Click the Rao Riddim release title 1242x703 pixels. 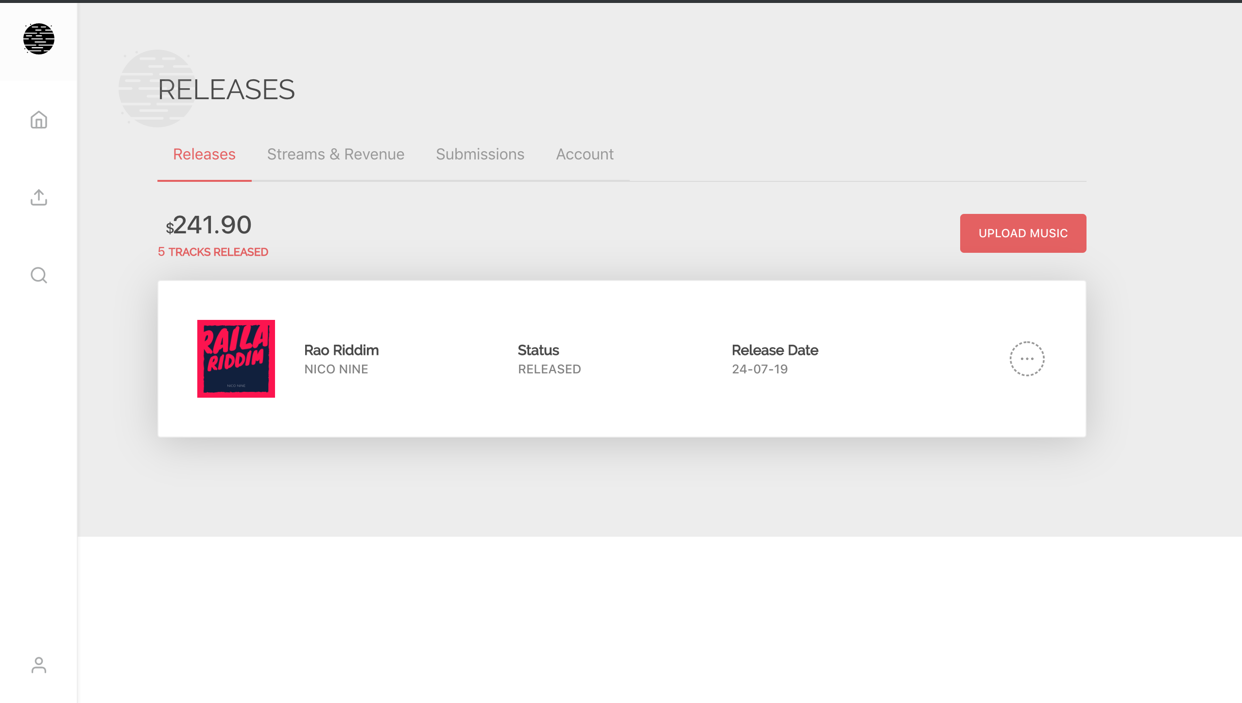[x=341, y=350]
